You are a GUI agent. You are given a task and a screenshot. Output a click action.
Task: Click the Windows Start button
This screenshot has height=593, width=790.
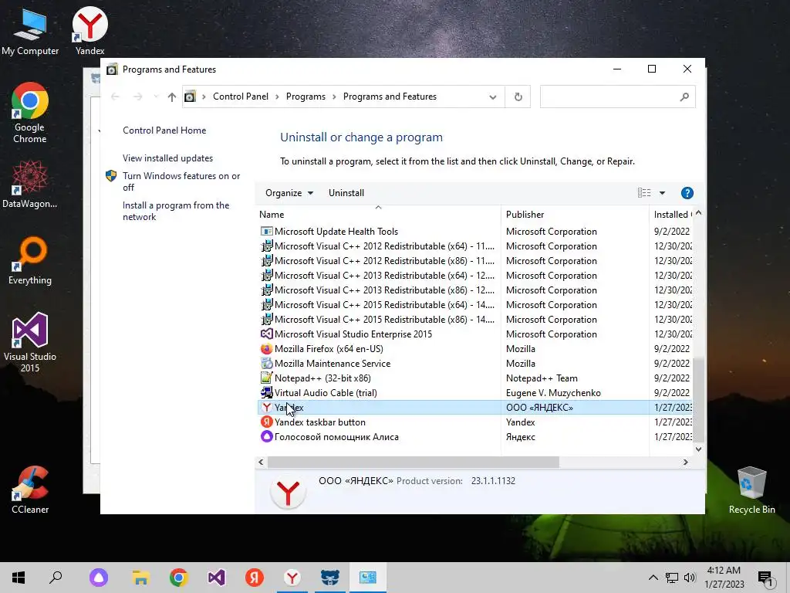(19, 578)
